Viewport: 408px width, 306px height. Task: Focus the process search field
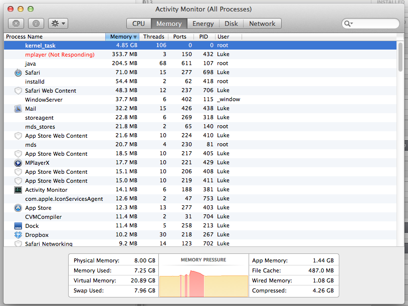click(370, 24)
